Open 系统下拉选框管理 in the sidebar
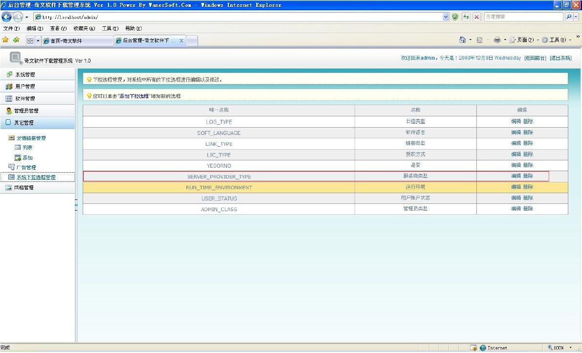 pyautogui.click(x=37, y=177)
